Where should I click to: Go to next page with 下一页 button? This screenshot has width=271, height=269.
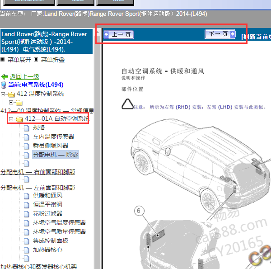(220, 34)
